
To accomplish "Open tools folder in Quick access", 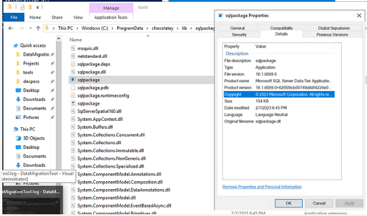I will 28,72.
